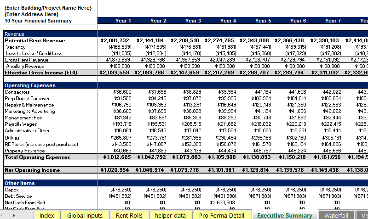Select the Repairs & Maintenance label
Viewport: 368px width, 219px height.
29,105
